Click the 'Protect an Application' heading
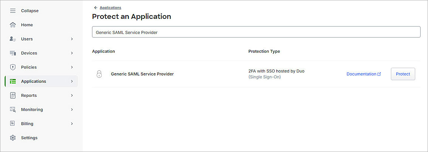 click(x=132, y=17)
